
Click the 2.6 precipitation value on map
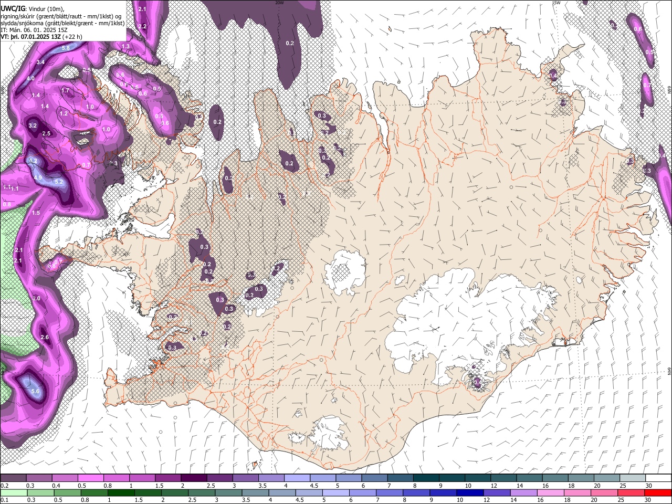(x=45, y=337)
